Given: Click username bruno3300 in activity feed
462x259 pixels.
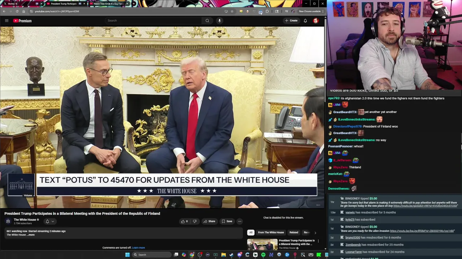Looking at the screenshot, I should point(353,237).
